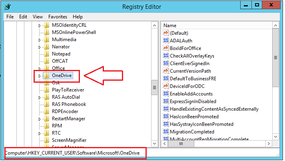This screenshot has width=285, height=161.
Task: Open the Help menu
Action: (78, 17)
